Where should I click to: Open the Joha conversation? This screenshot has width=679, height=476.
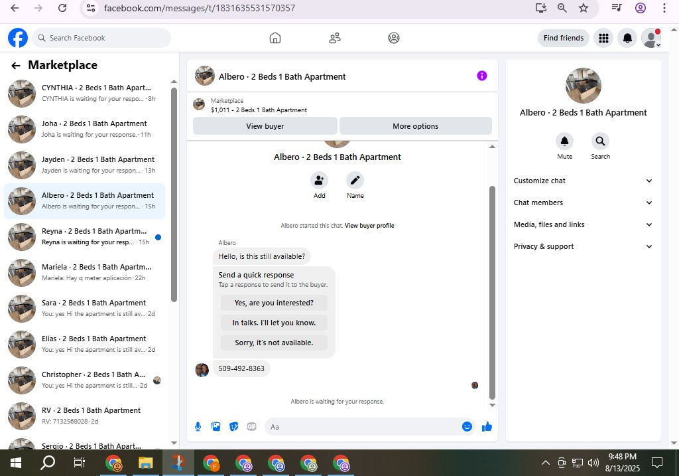click(84, 129)
